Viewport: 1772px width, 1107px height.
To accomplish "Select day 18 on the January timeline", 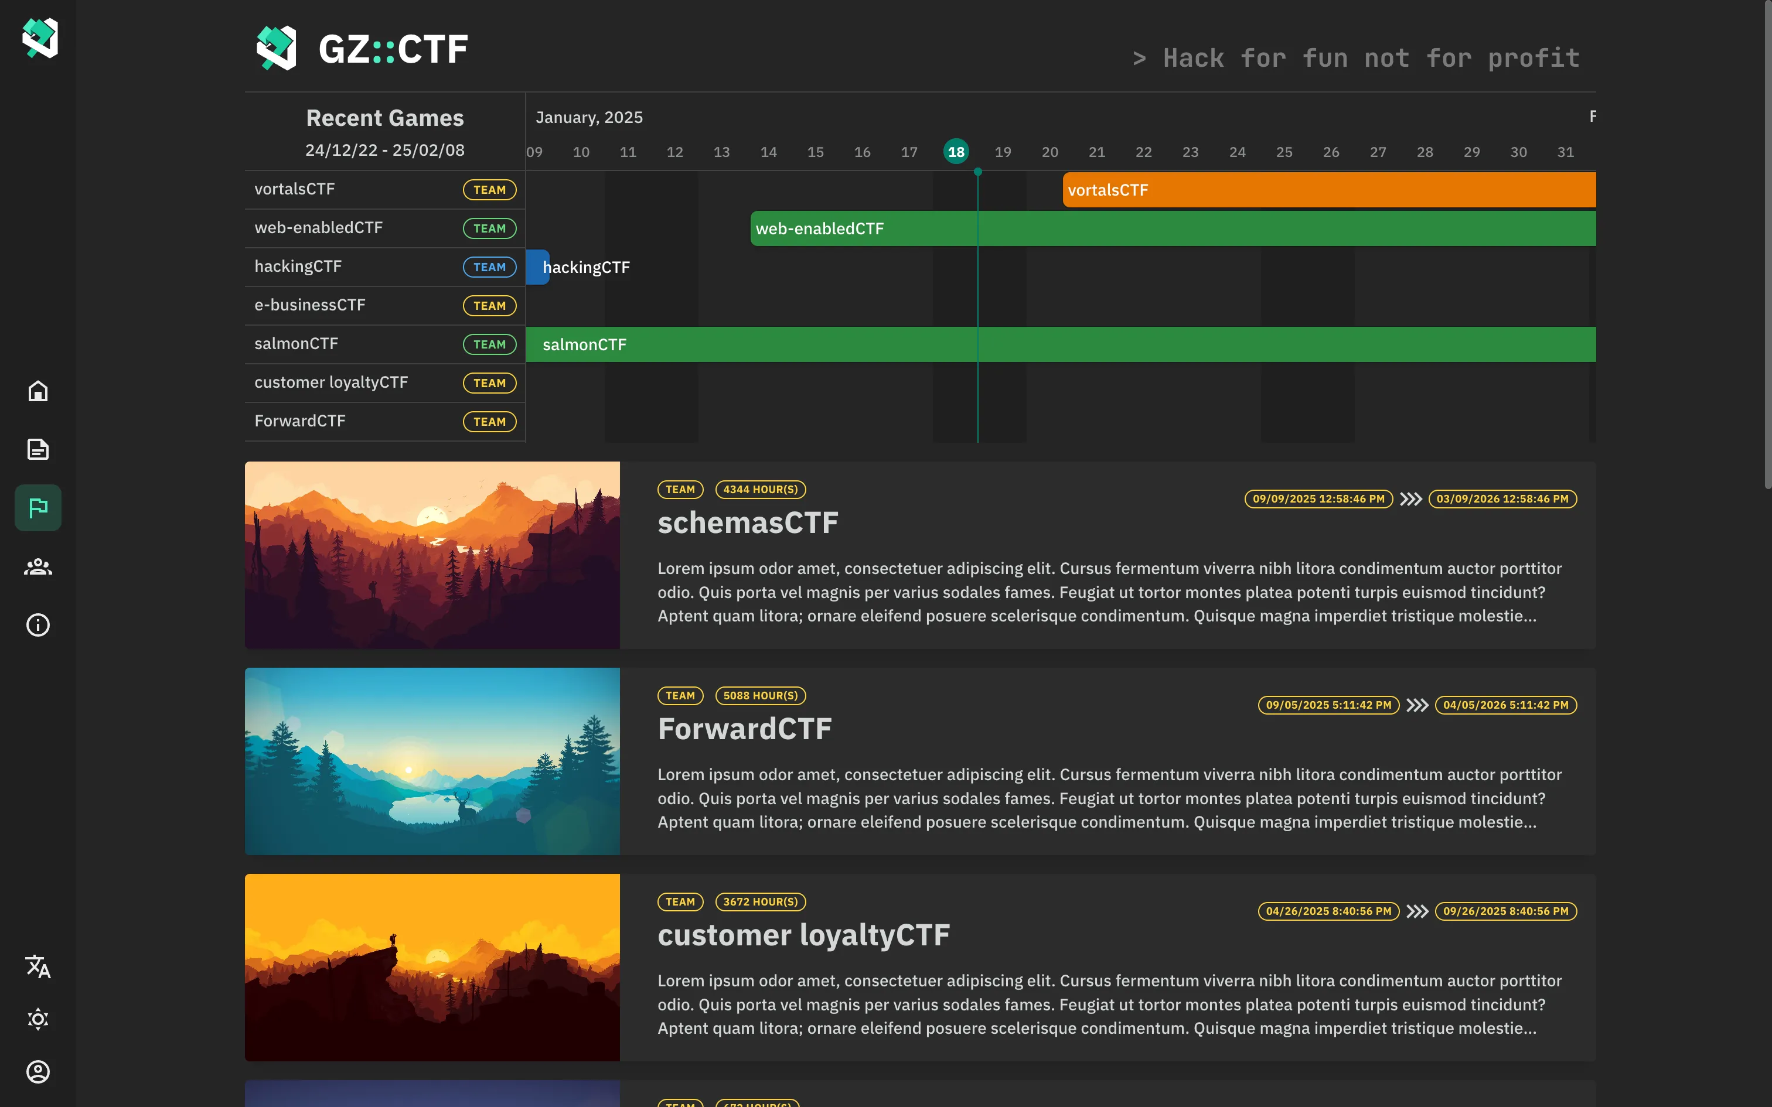I will [956, 151].
